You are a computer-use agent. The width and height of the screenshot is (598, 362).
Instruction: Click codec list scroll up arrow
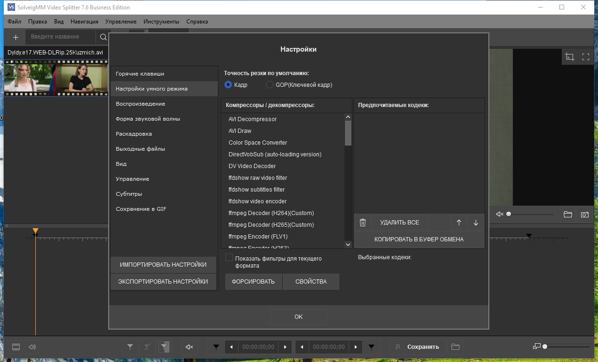348,117
